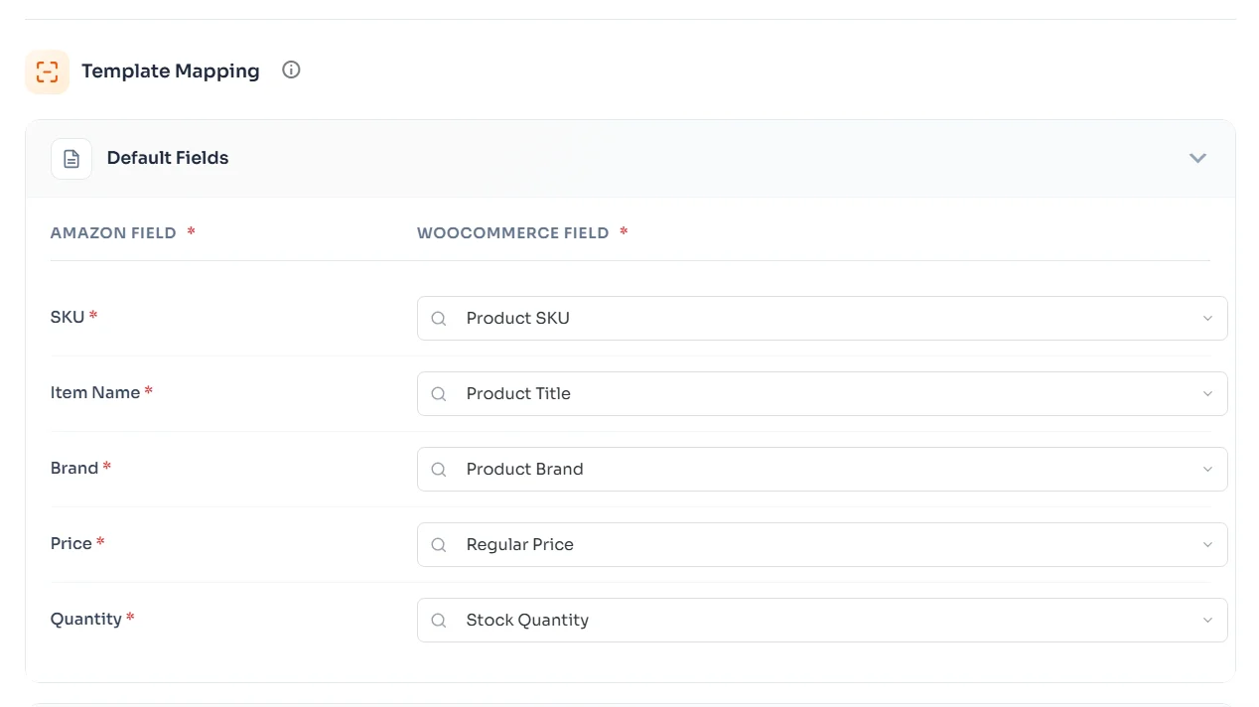Open the Product SKU dropdown
This screenshot has width=1259, height=707.
tap(1207, 318)
